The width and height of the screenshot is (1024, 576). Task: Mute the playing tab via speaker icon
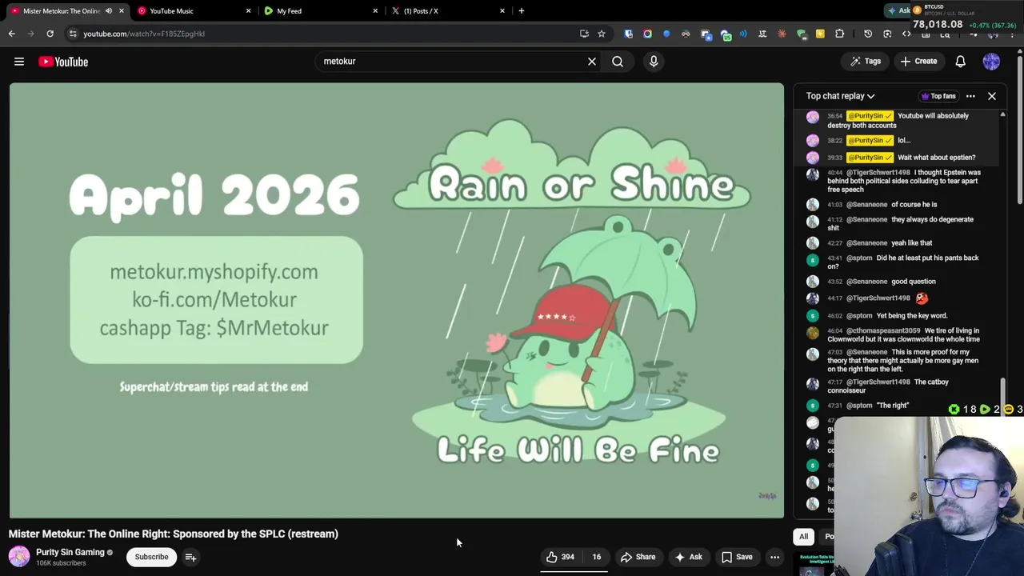tap(109, 11)
